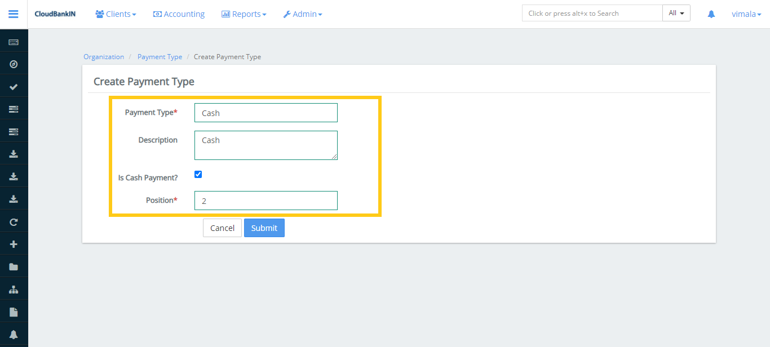Open the All search filter dropdown
Screen dimensions: 770x347
(676, 12)
